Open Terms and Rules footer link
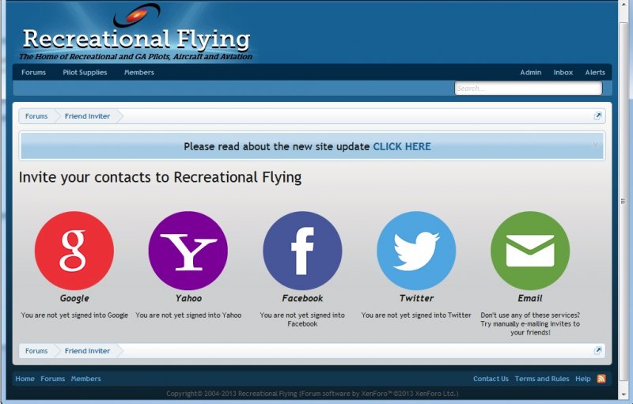The width and height of the screenshot is (633, 404). click(542, 379)
